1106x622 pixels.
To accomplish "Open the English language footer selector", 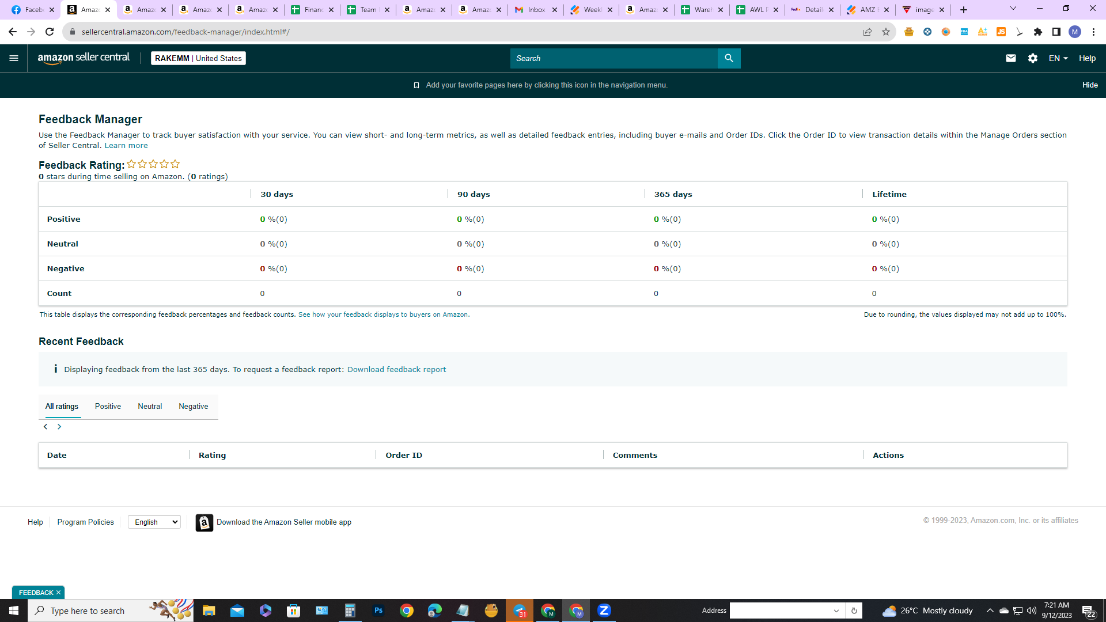I will (x=154, y=522).
